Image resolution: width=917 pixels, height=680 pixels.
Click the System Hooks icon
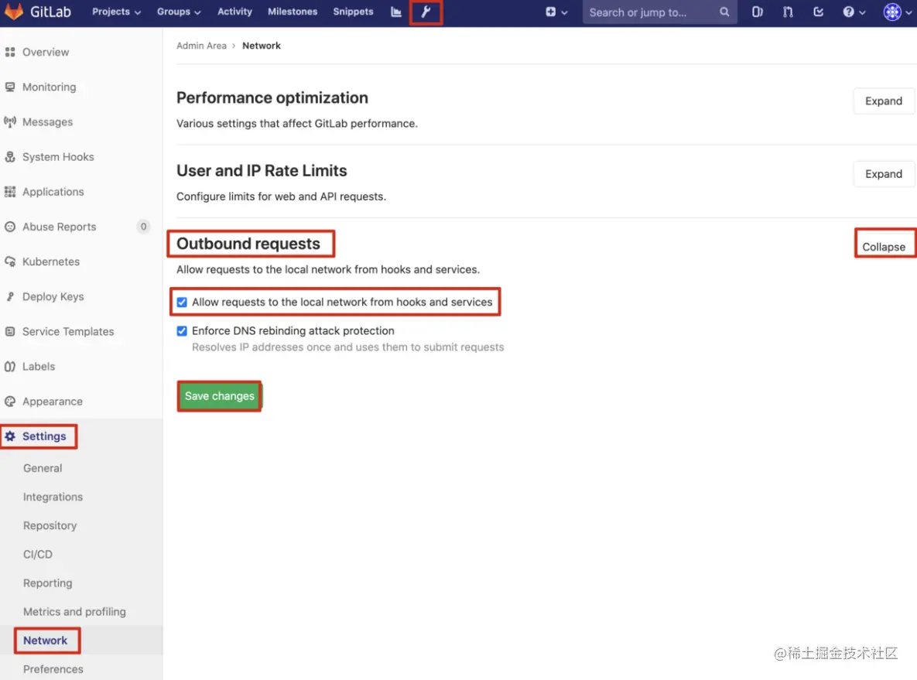click(x=10, y=157)
